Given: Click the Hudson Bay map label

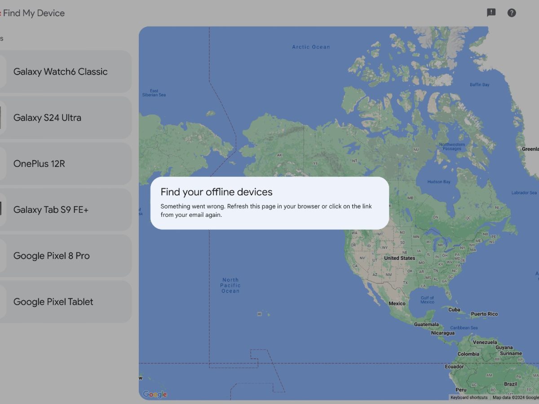Looking at the screenshot, I should [438, 182].
